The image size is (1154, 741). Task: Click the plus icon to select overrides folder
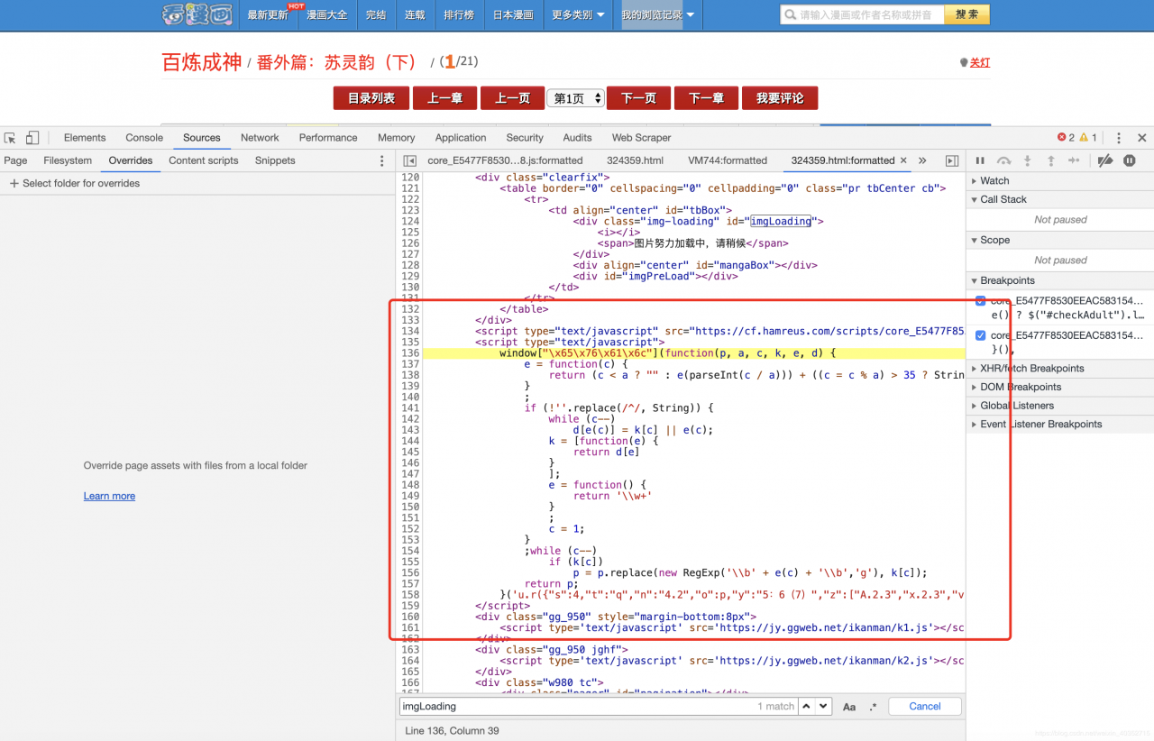(x=14, y=183)
